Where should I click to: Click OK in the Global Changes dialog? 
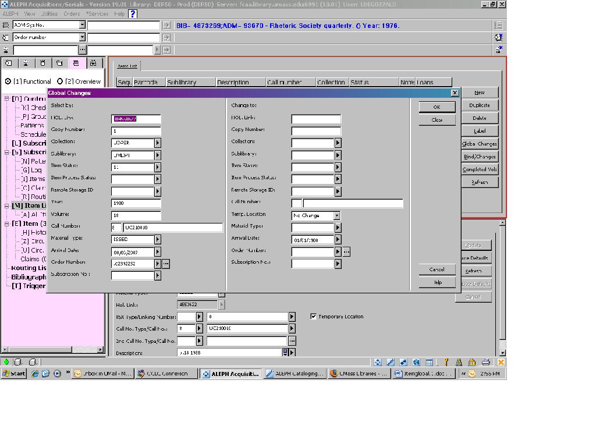(x=437, y=107)
